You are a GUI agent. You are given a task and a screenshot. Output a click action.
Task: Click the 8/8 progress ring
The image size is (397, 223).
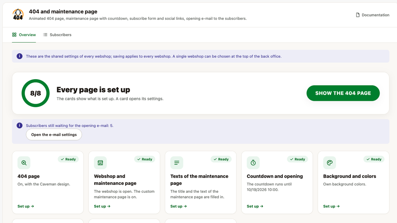coord(35,93)
